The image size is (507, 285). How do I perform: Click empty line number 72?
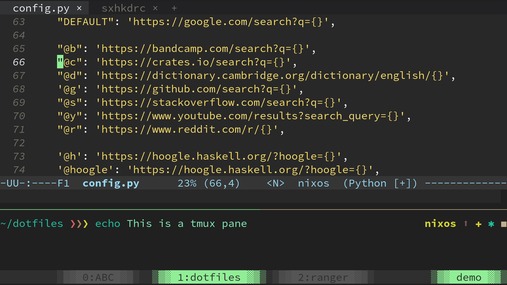click(x=19, y=143)
